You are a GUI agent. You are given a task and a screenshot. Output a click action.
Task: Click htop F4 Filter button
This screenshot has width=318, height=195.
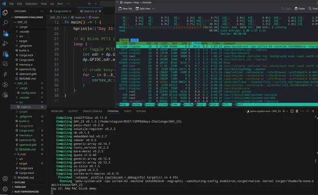162,104
